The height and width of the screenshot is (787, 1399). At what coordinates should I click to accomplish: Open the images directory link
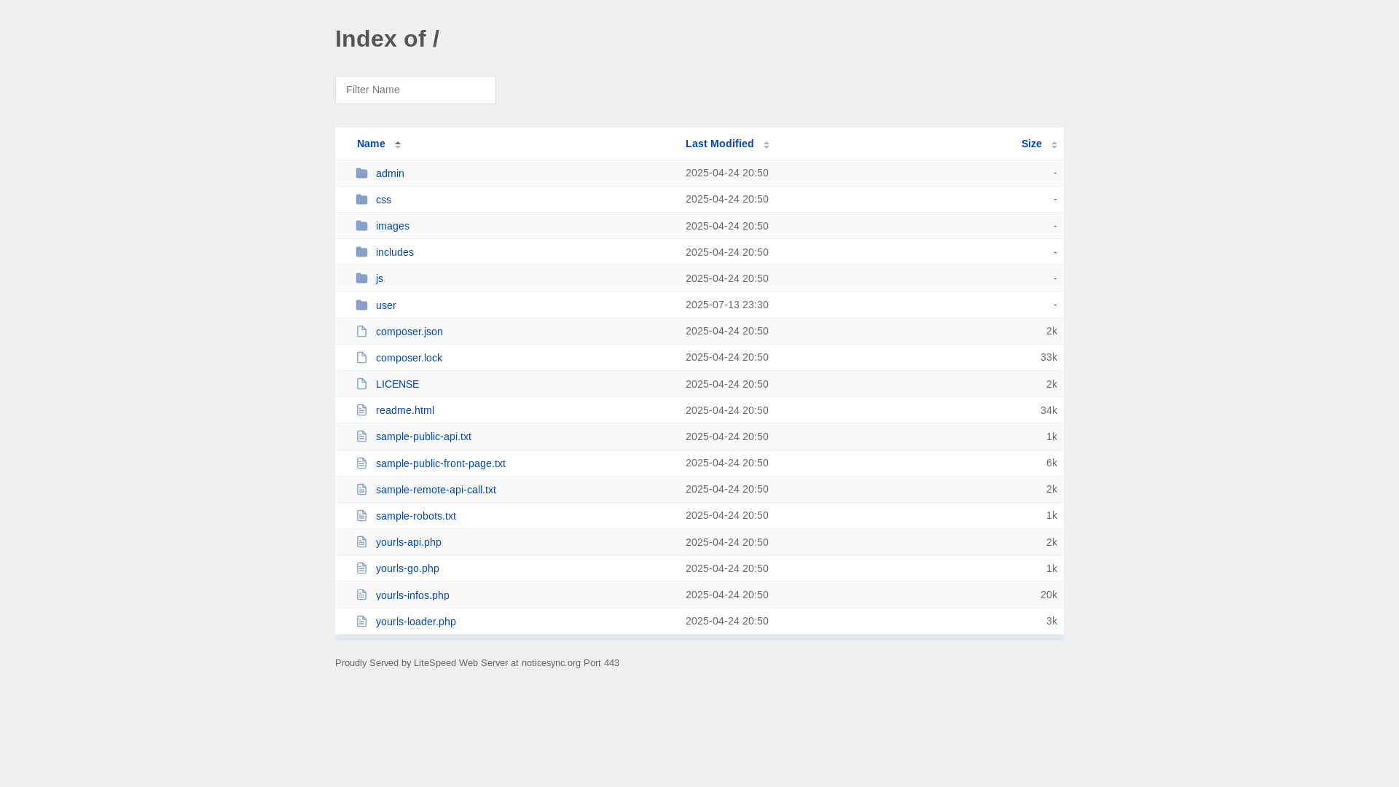[x=393, y=226]
